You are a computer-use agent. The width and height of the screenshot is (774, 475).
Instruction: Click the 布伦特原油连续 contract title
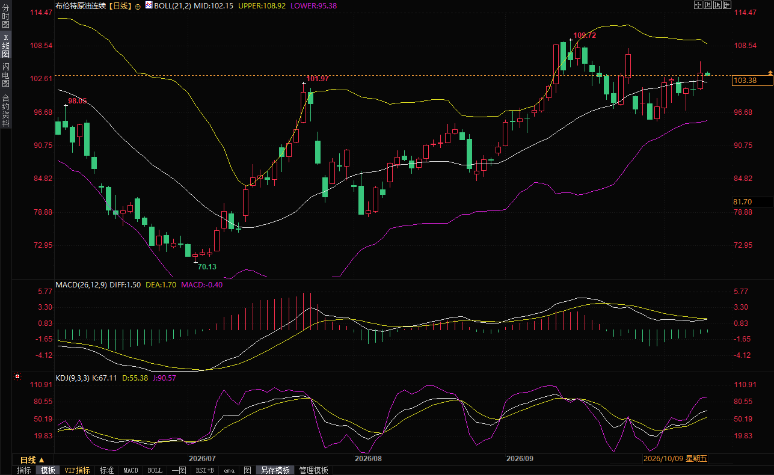[x=80, y=5]
